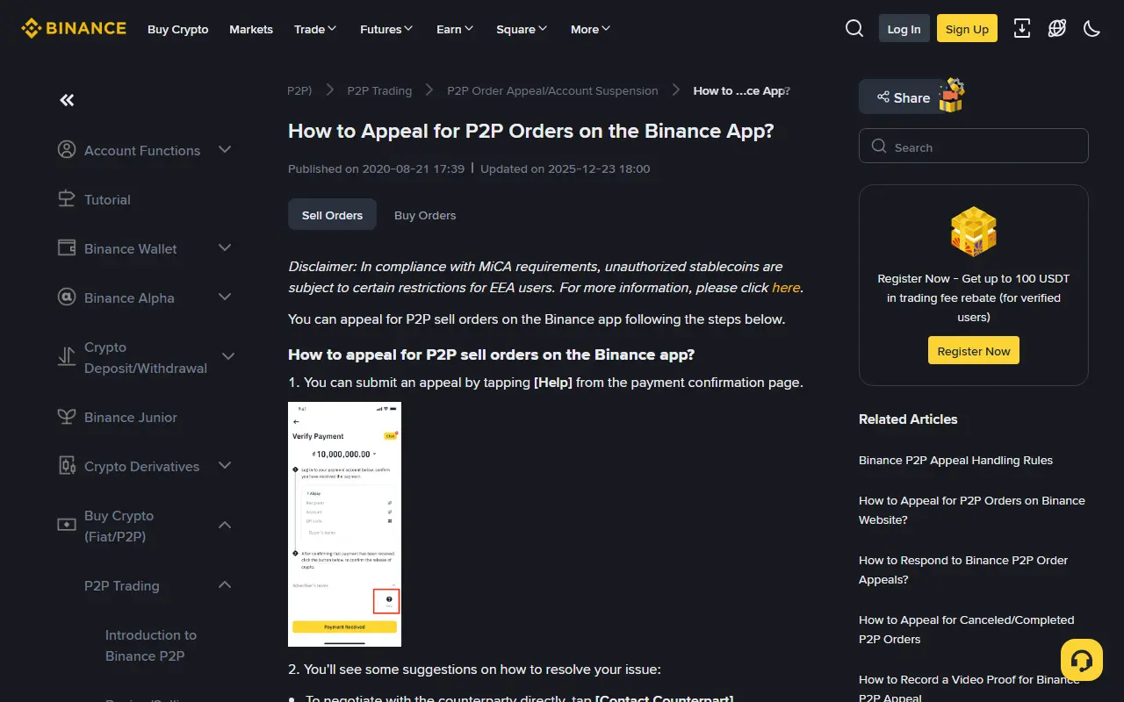Click the Buy Crypto (Fiat/P2P) icon
Screen dimensions: 1124x702
67,525
